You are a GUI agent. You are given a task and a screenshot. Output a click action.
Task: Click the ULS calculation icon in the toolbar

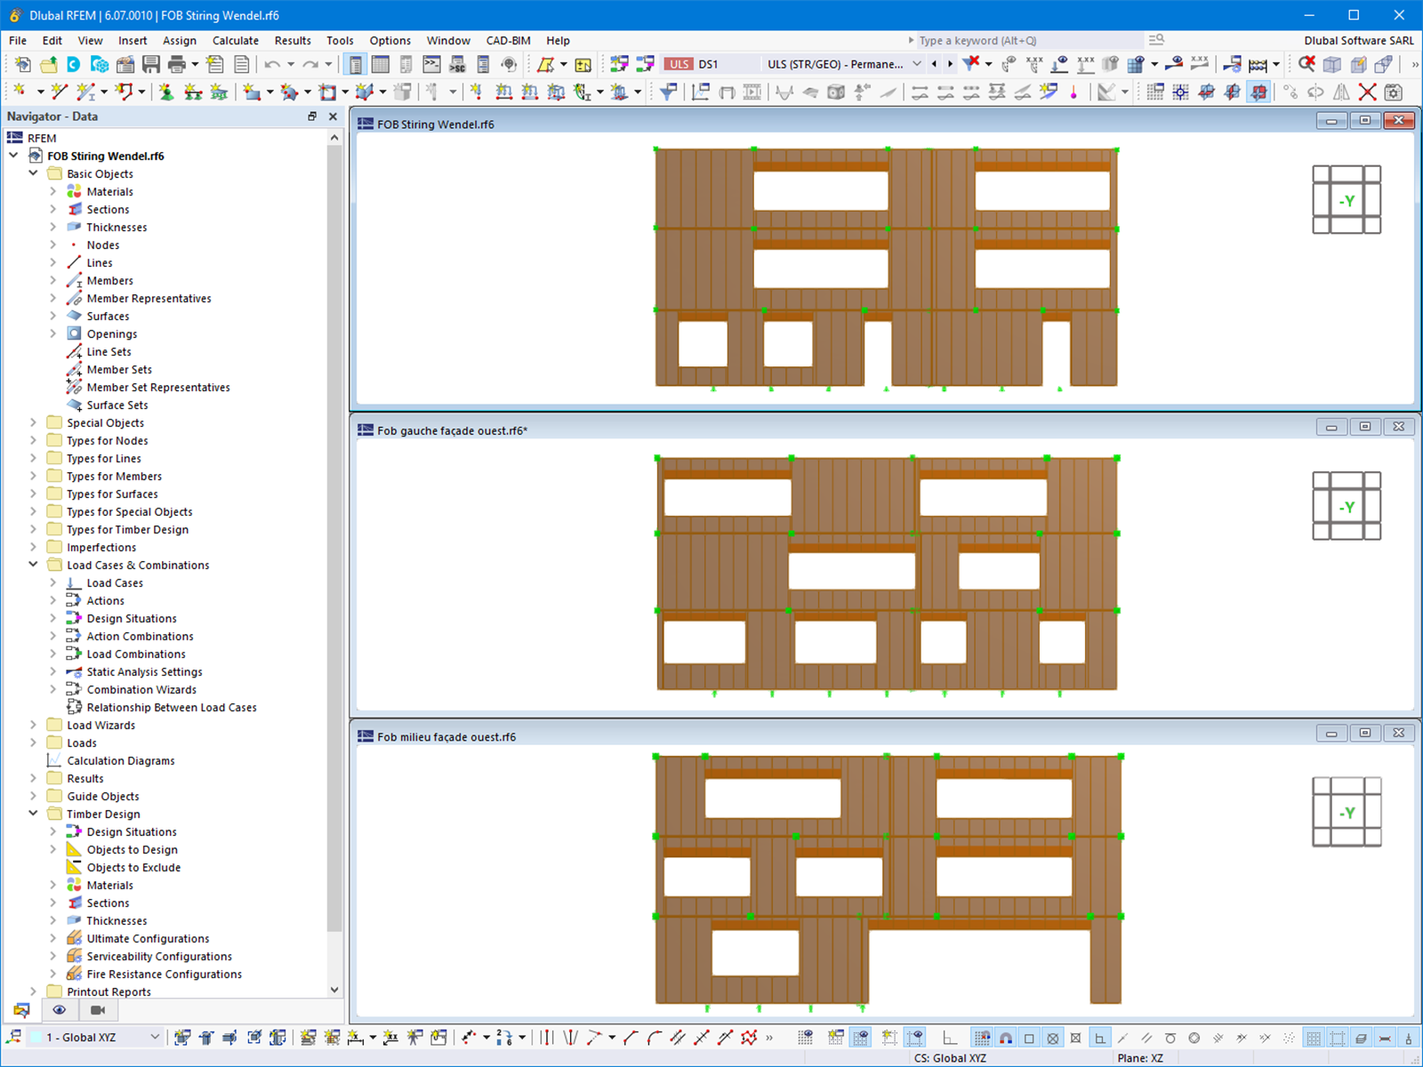[x=679, y=63]
